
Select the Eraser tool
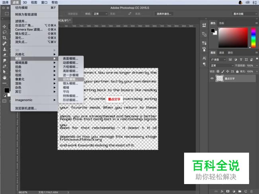coord(4,55)
